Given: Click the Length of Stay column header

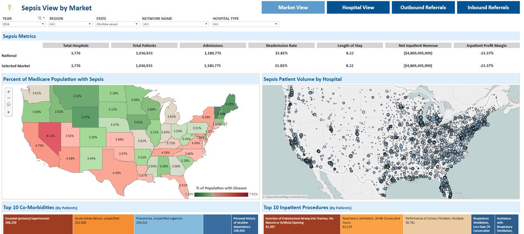Looking at the screenshot, I should 350,45.
